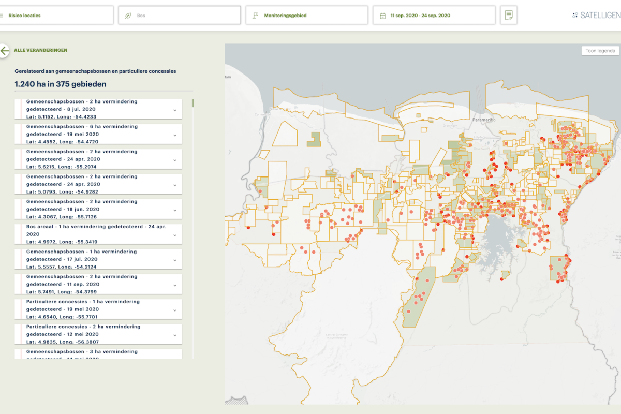The width and height of the screenshot is (621, 414).
Task: Click the Bos search field
Action: (x=184, y=16)
